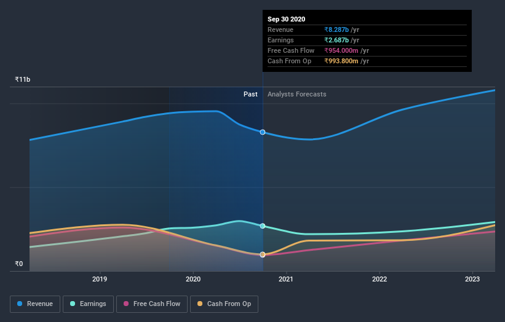Click the 2021 x-axis label

tap(286, 279)
